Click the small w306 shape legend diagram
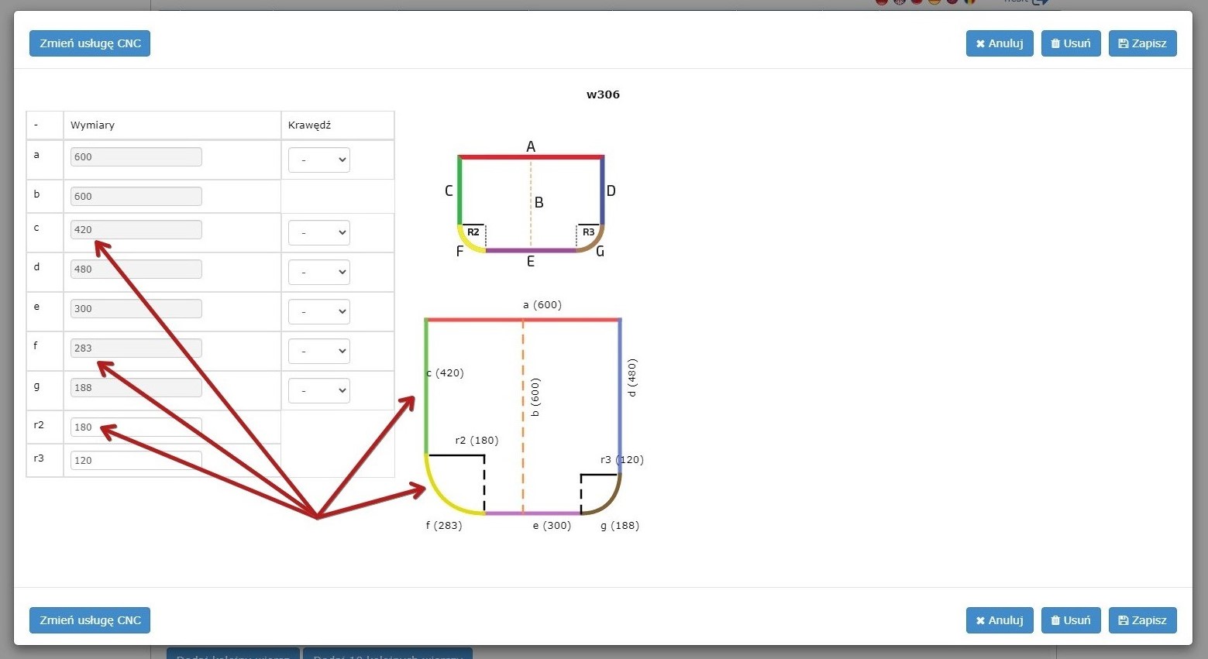Screen dimensions: 1208x659 [x=531, y=204]
